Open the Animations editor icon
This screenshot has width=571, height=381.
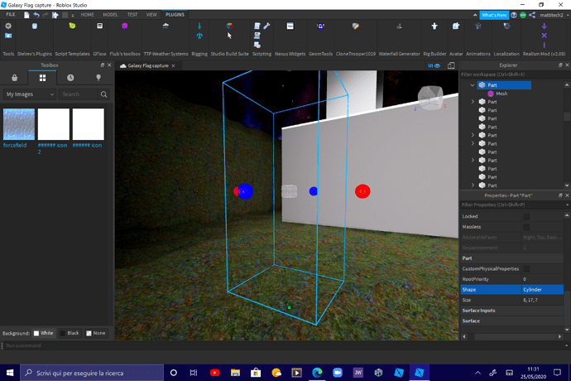pyautogui.click(x=478, y=26)
